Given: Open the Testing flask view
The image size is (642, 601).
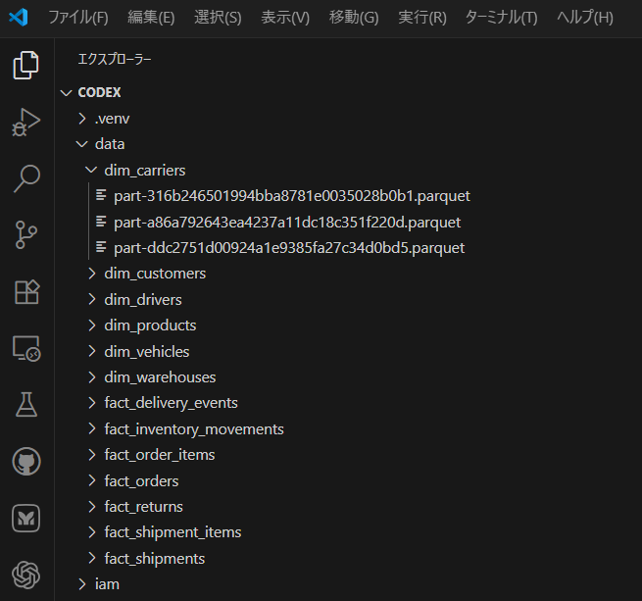Looking at the screenshot, I should click(26, 405).
